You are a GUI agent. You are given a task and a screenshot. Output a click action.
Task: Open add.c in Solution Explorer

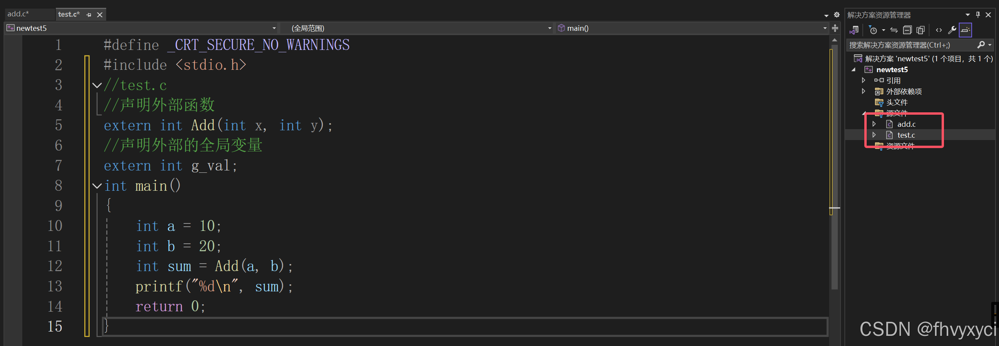[x=906, y=124]
